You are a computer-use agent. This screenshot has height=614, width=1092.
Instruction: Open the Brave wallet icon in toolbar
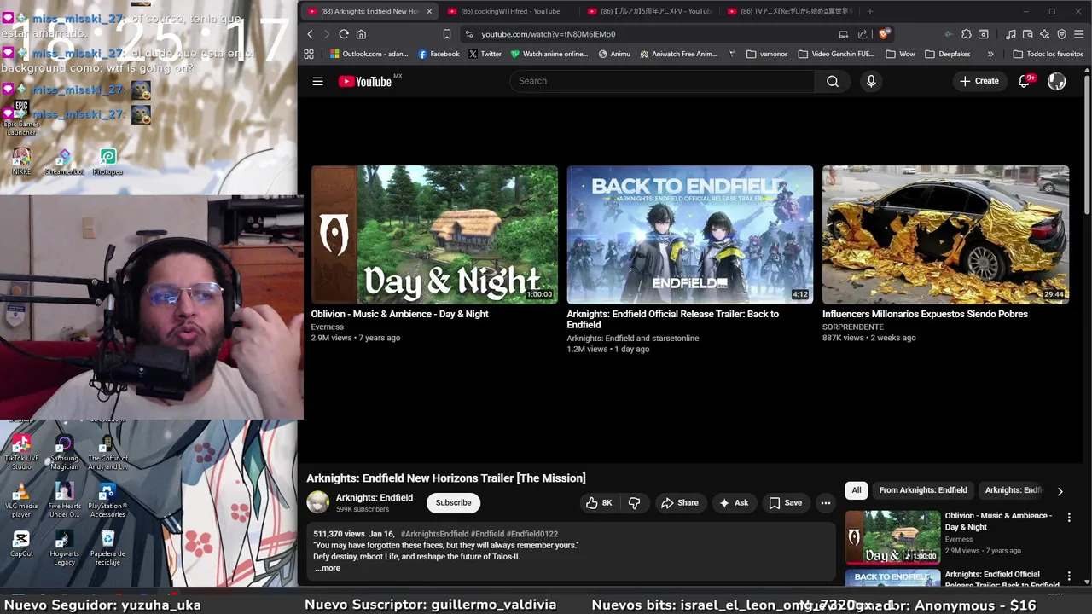point(1028,34)
